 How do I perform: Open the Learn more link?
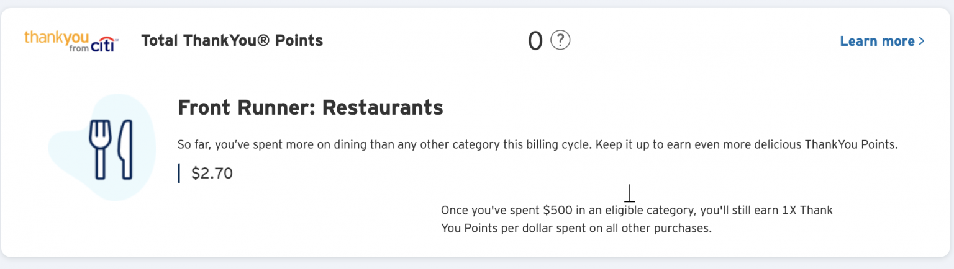coord(877,42)
